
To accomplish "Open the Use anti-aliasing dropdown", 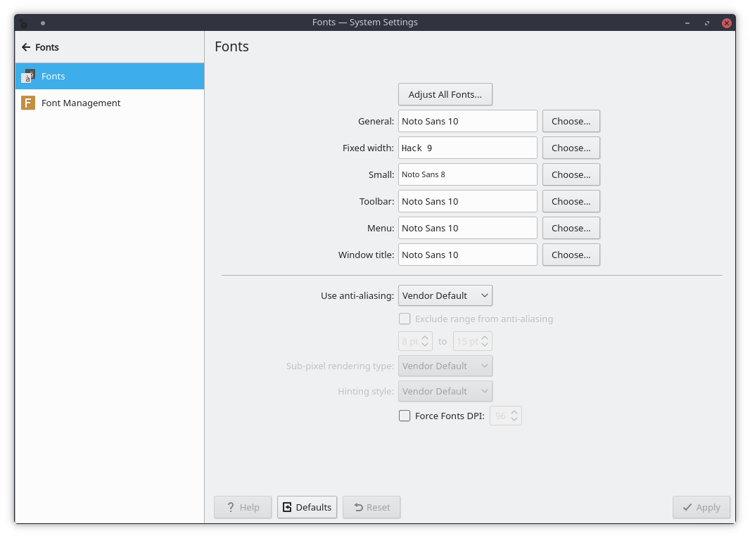I will 445,295.
